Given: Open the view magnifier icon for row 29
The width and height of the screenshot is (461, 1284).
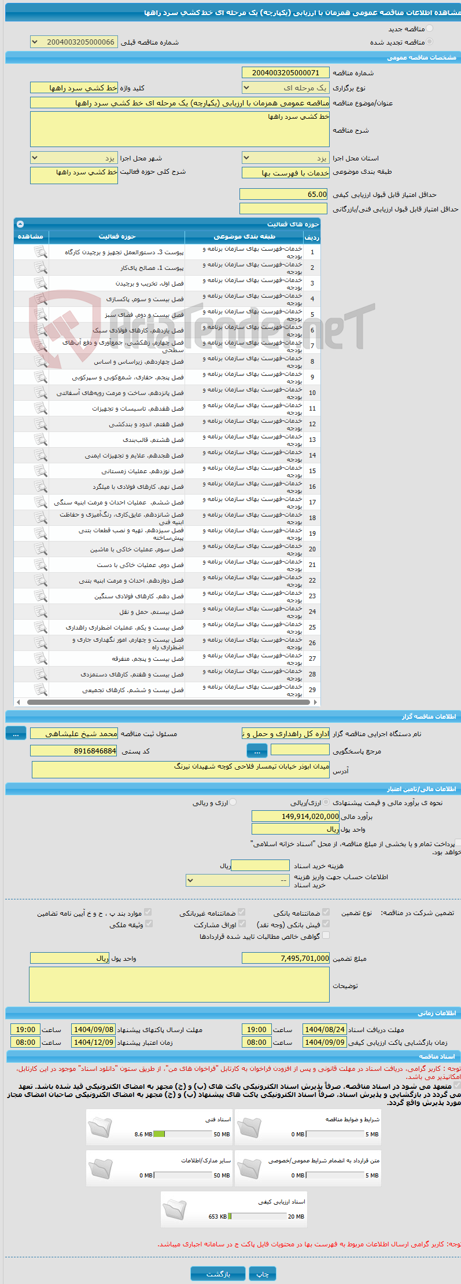Looking at the screenshot, I should click(x=40, y=690).
